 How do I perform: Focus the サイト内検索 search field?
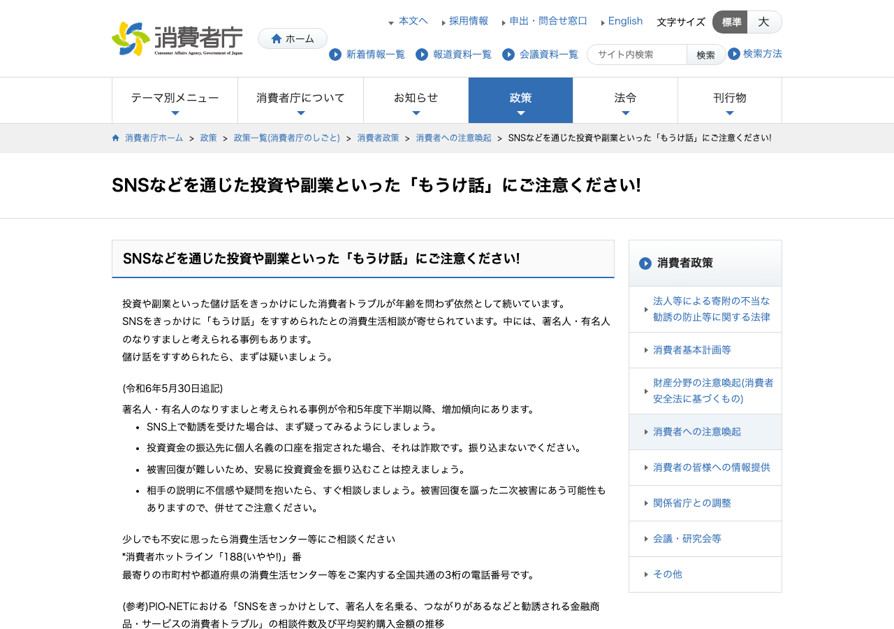point(637,55)
